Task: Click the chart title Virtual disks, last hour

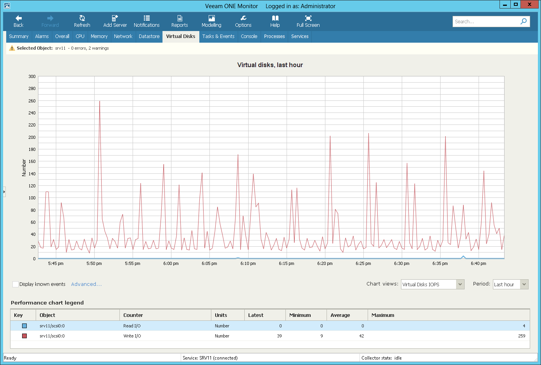Action: (x=270, y=65)
